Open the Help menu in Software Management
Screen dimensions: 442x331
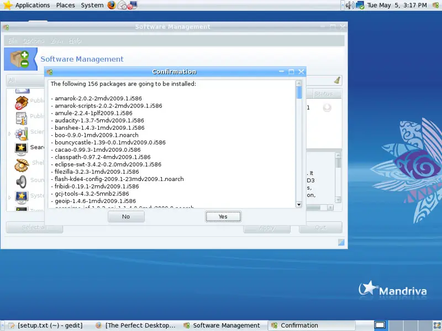[75, 41]
